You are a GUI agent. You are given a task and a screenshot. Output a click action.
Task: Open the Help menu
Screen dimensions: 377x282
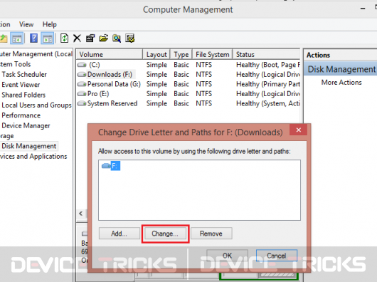tap(50, 24)
